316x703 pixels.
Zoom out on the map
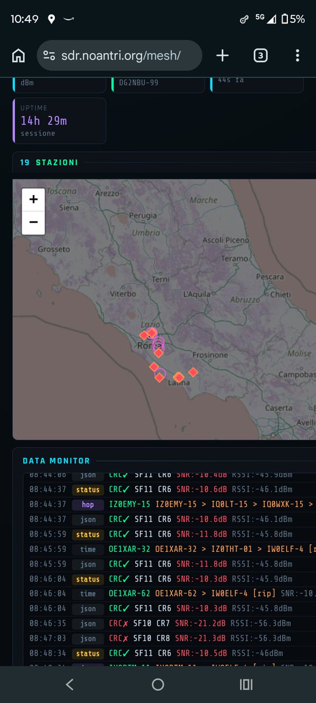33,223
